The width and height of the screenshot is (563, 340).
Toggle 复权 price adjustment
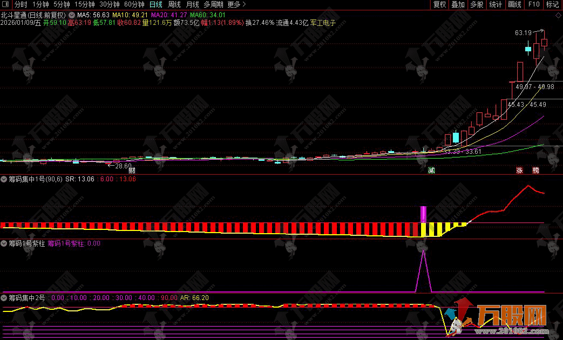click(x=440, y=4)
